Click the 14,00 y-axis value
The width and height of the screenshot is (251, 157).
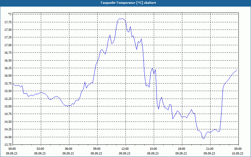(x=8, y=137)
